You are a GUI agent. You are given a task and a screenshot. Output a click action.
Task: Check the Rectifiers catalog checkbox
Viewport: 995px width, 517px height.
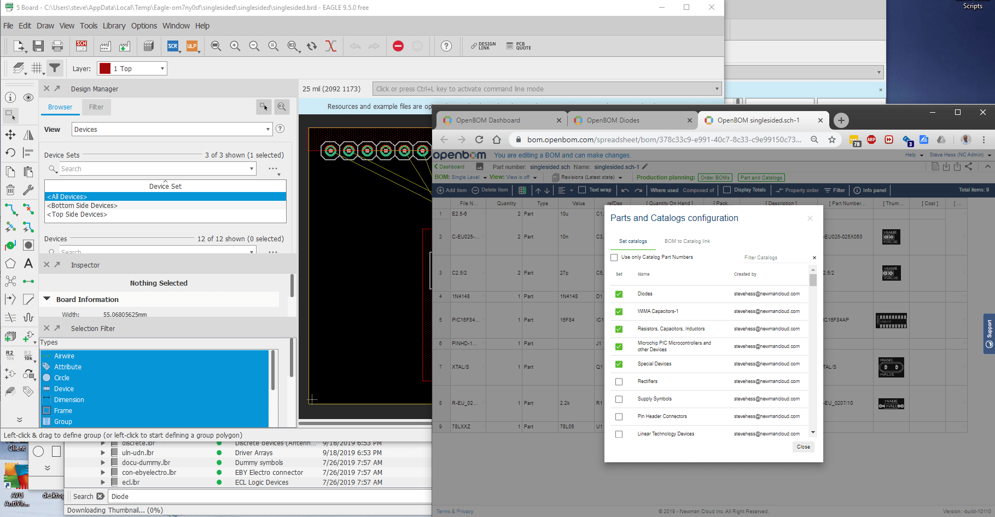pos(619,381)
